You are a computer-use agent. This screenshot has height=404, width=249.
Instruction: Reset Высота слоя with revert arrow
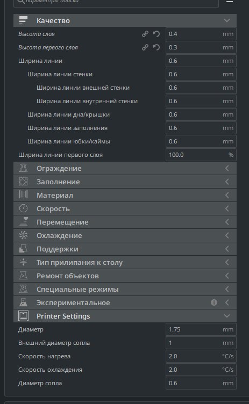[x=156, y=34]
